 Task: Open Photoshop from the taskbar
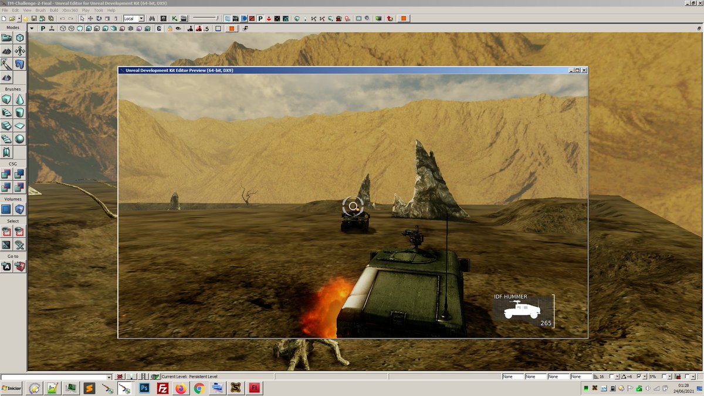coord(144,388)
